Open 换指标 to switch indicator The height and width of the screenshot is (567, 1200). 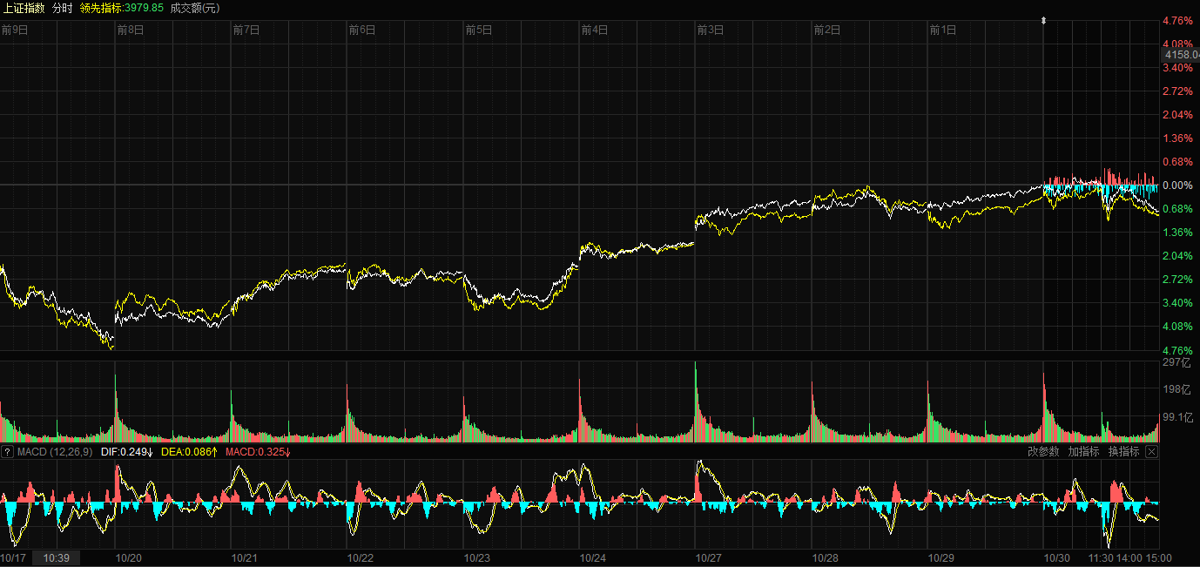[1123, 451]
